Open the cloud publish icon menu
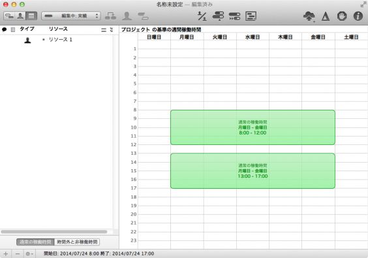The image size is (368, 258). [309, 16]
